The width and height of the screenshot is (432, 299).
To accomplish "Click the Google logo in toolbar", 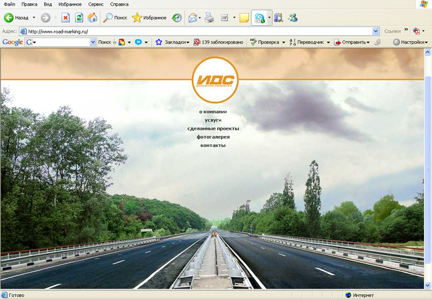I will coord(12,42).
